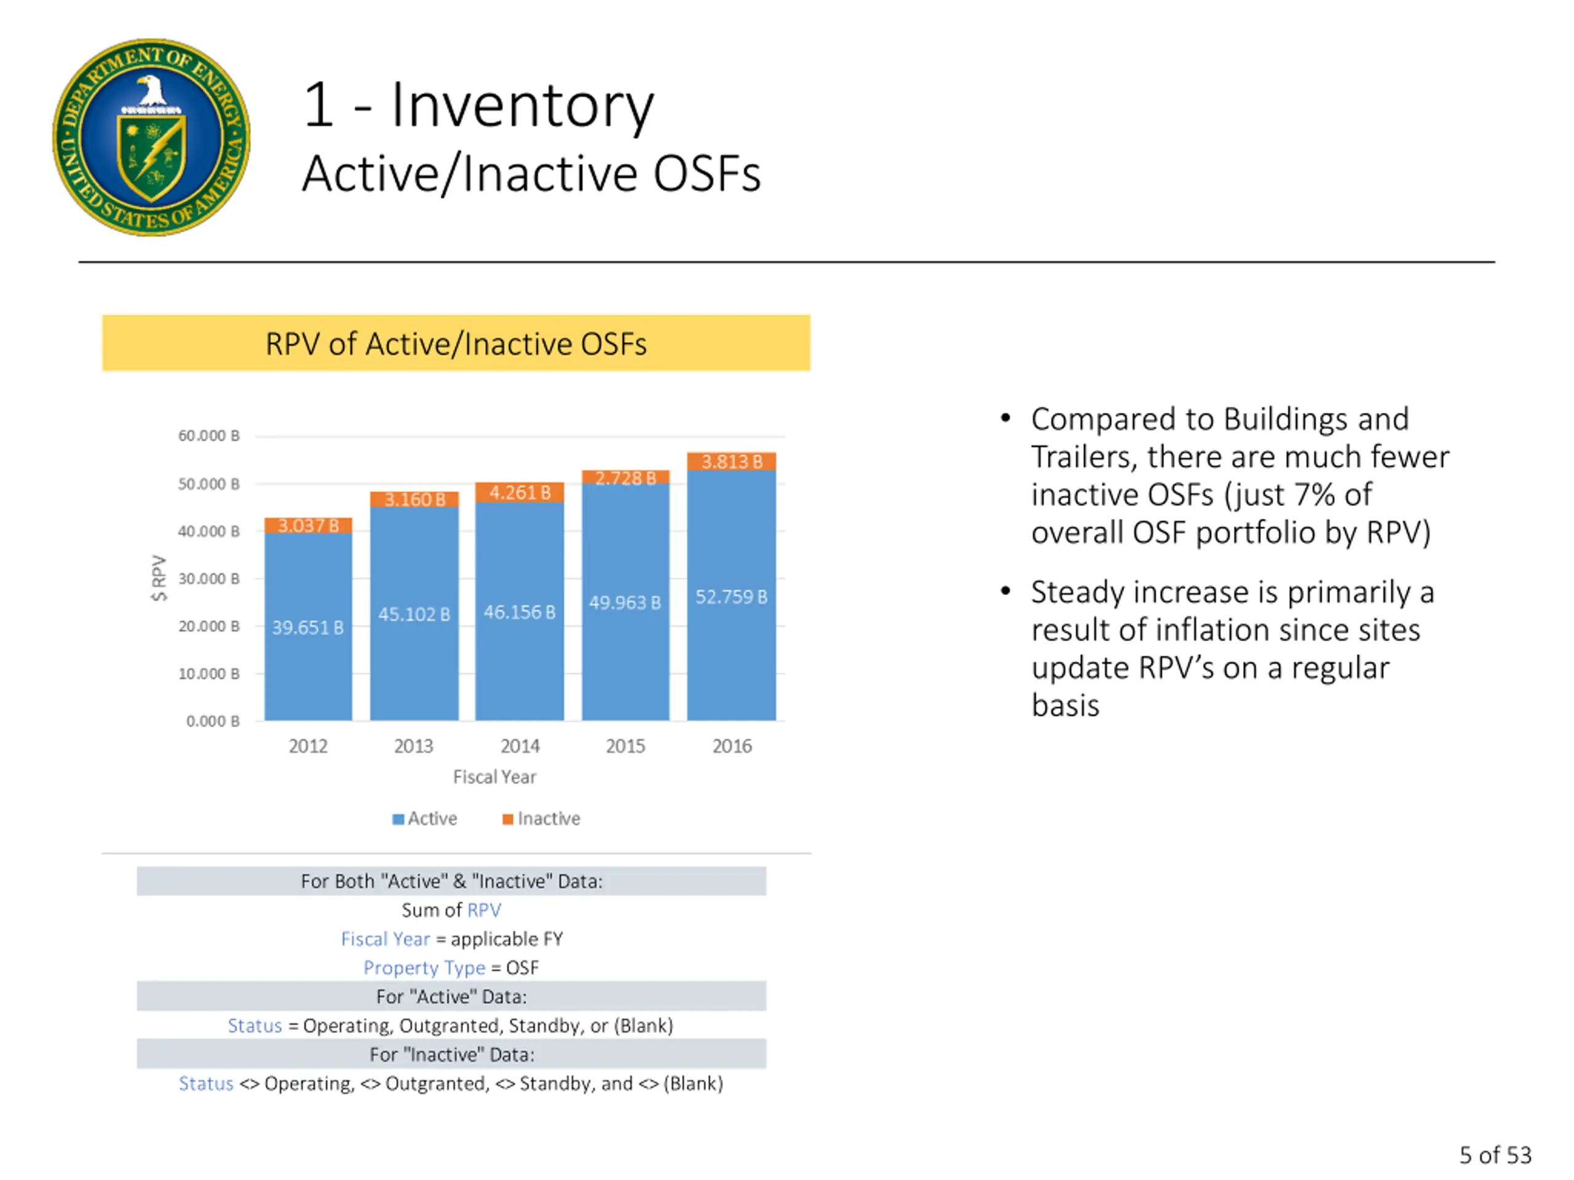
Task: Click the Fiscal Year blue link
Action: 385,939
